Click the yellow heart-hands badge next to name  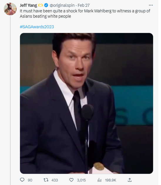tap(41, 5)
